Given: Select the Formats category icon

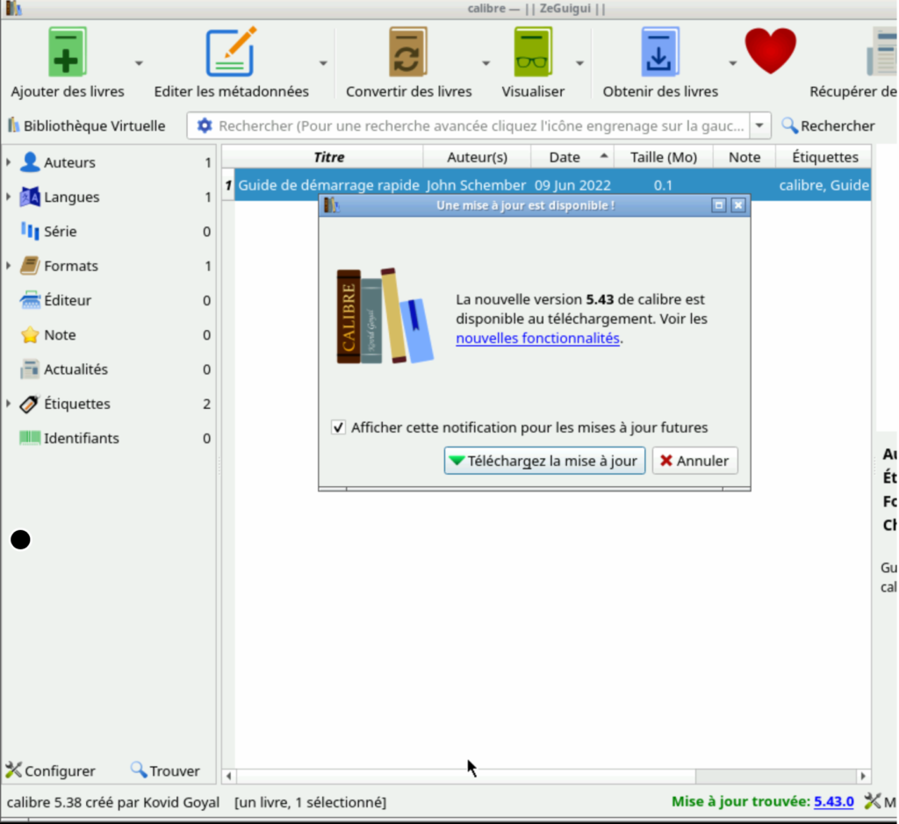Looking at the screenshot, I should [30, 265].
